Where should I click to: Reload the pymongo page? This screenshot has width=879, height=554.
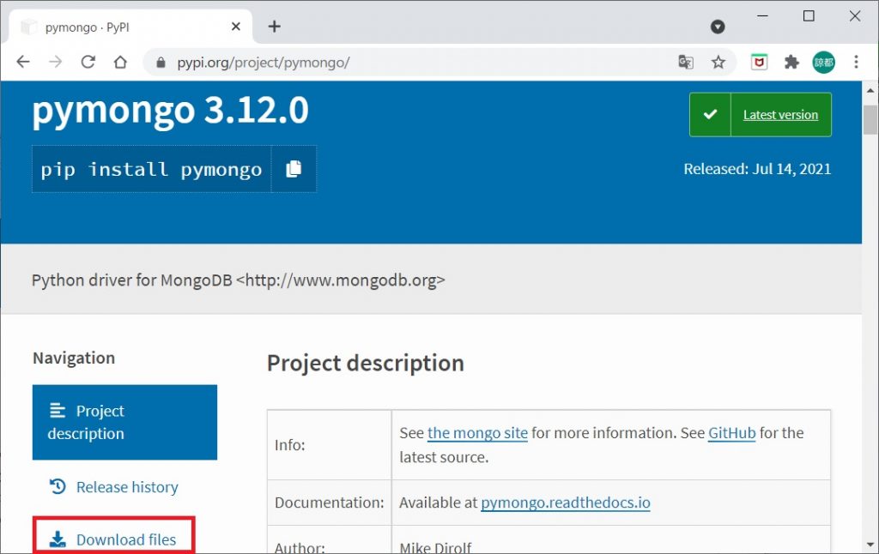(88, 62)
